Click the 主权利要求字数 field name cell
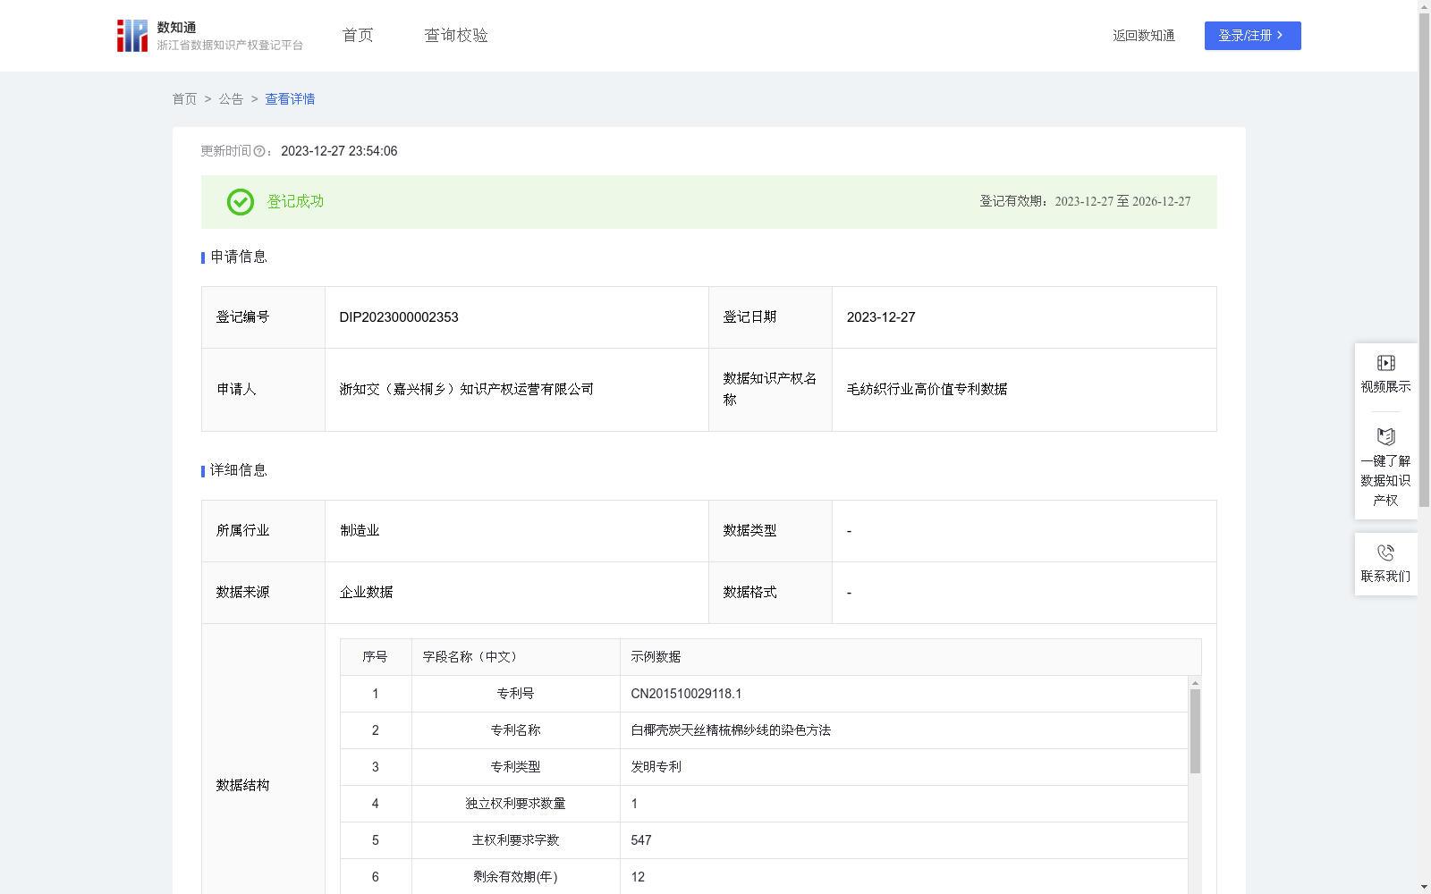Image resolution: width=1431 pixels, height=894 pixels. pyautogui.click(x=516, y=840)
